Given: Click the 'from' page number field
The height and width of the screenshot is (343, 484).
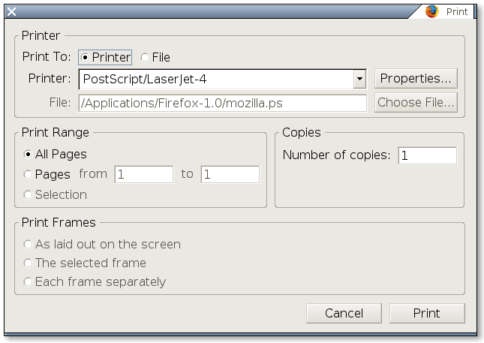Looking at the screenshot, I should click(144, 174).
